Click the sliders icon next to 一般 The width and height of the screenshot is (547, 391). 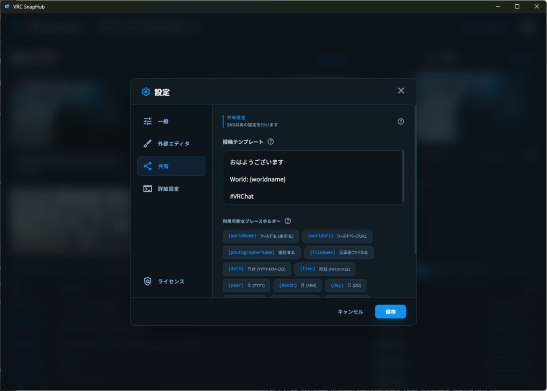pos(147,121)
